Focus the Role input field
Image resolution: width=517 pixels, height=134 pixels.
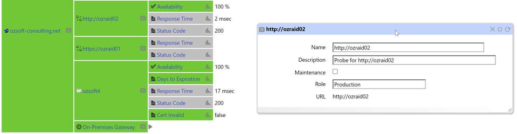pos(379,84)
